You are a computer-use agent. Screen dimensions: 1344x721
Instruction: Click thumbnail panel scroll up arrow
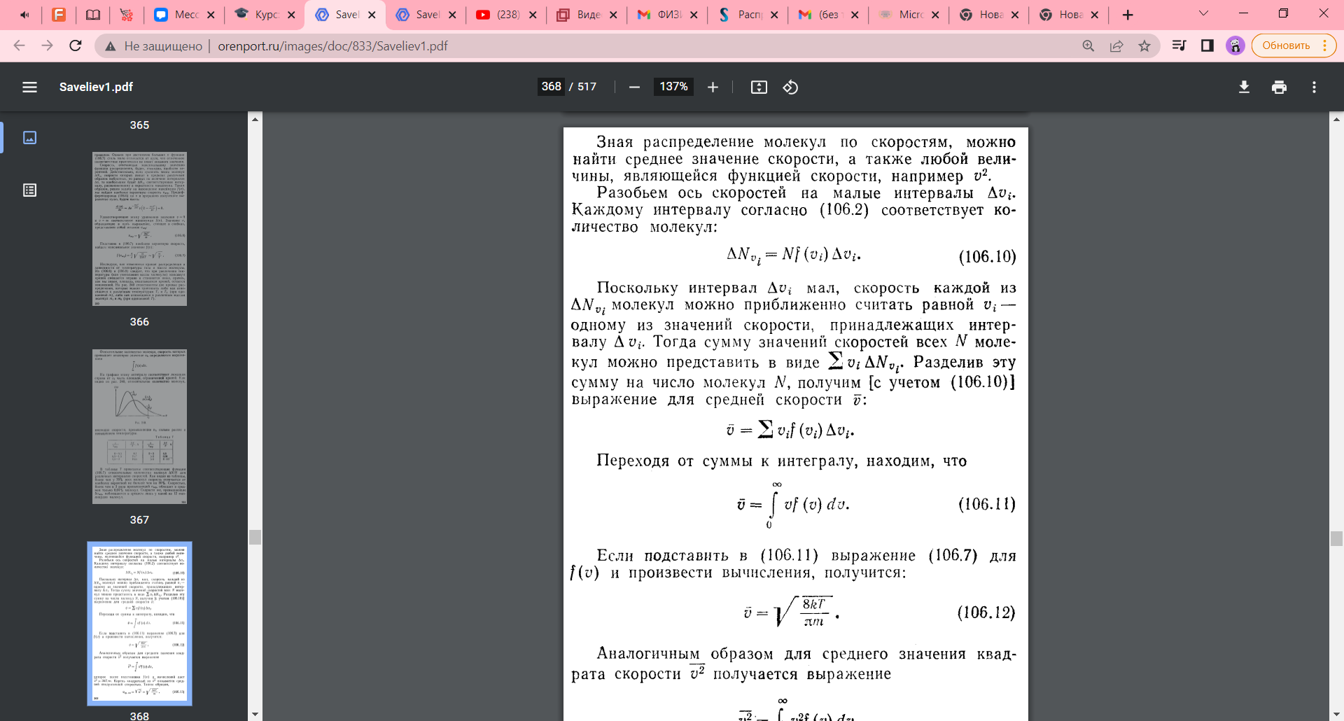pyautogui.click(x=255, y=119)
